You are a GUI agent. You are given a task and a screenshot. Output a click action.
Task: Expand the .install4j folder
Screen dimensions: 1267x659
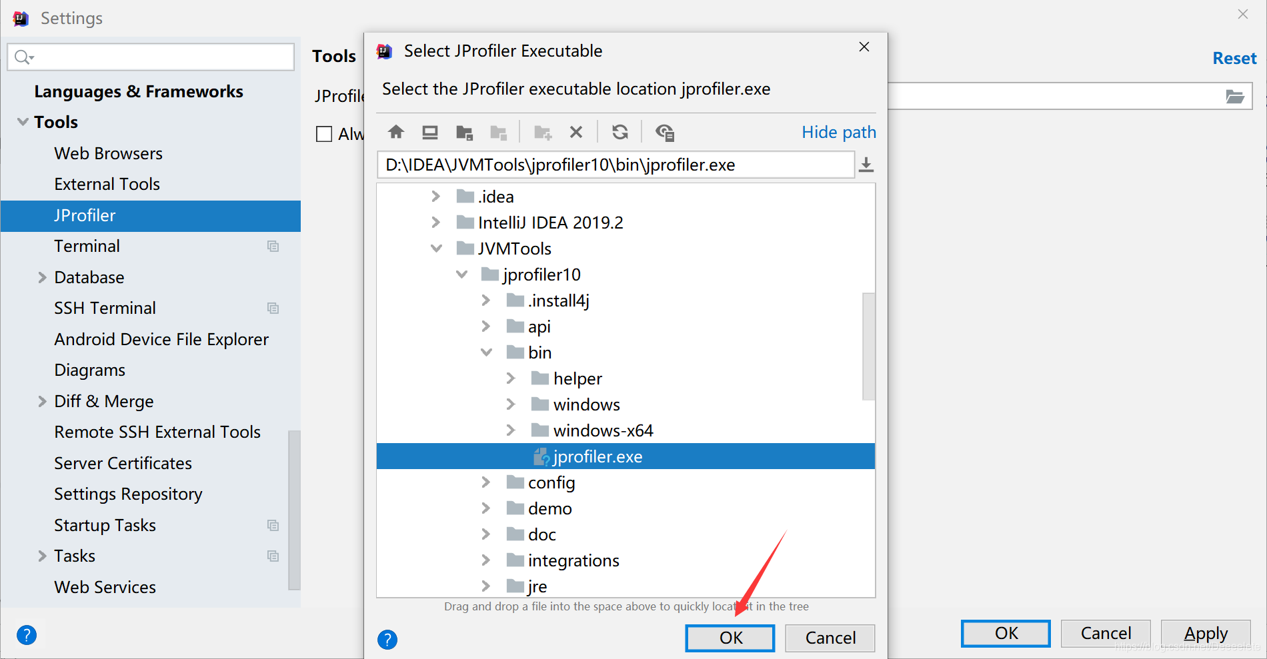486,300
